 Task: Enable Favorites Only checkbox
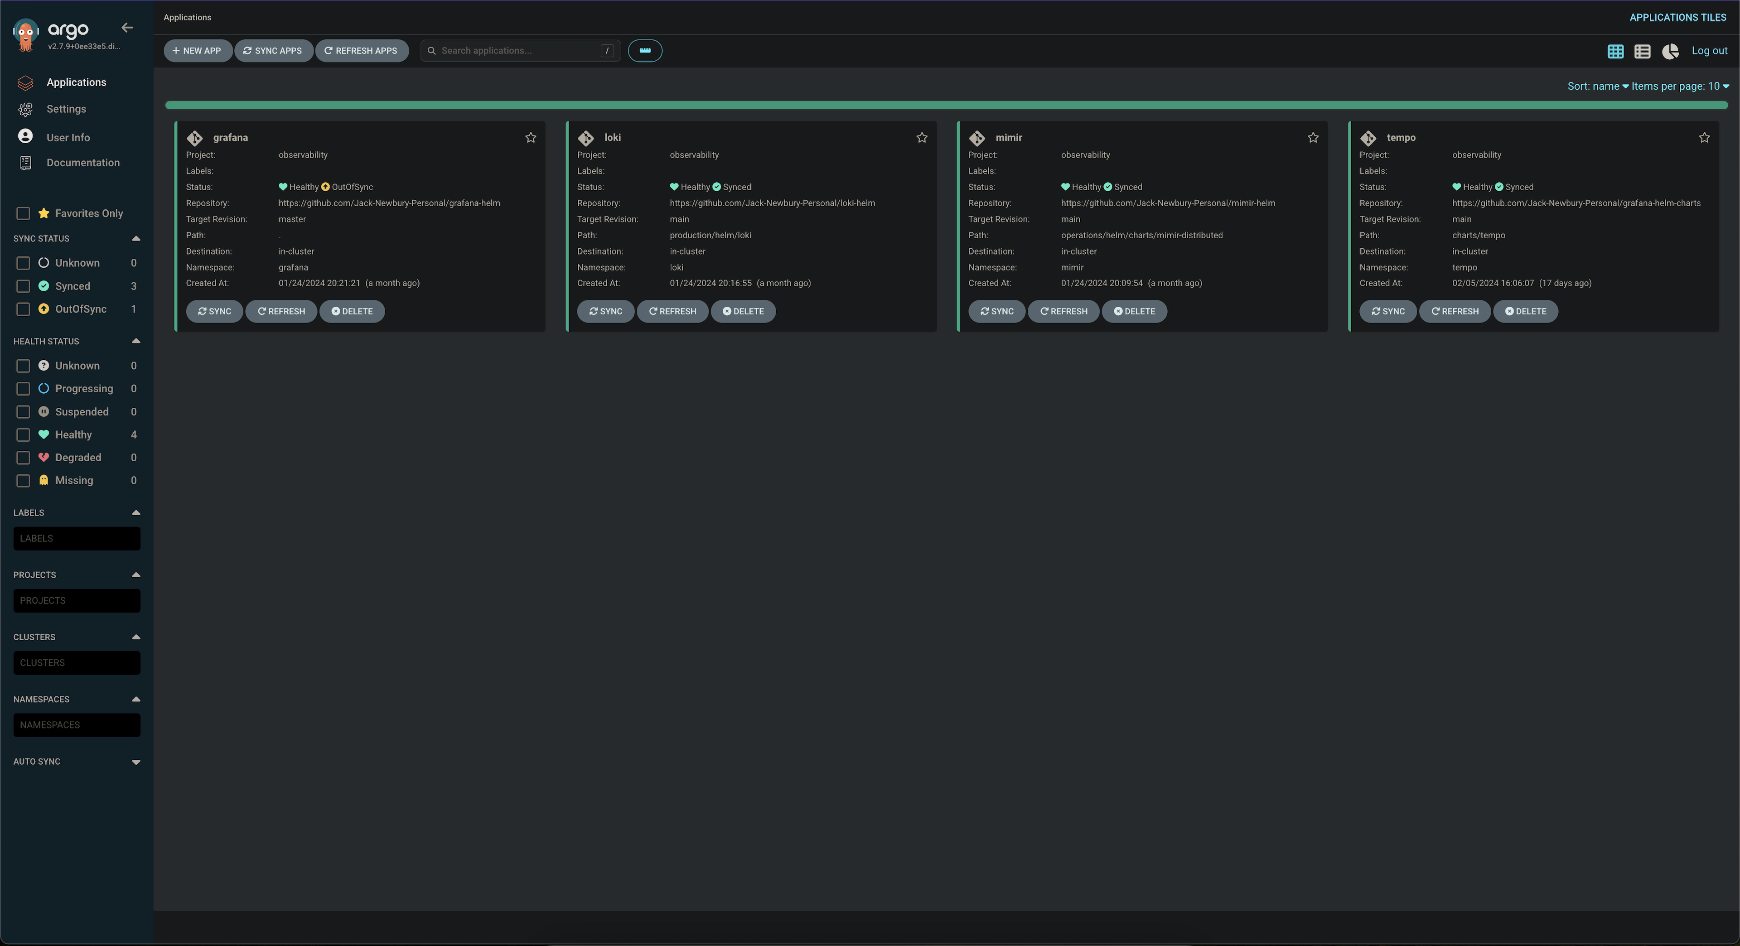point(23,213)
